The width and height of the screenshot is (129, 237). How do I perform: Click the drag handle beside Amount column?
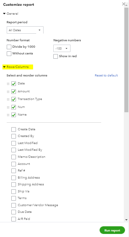(8, 92)
